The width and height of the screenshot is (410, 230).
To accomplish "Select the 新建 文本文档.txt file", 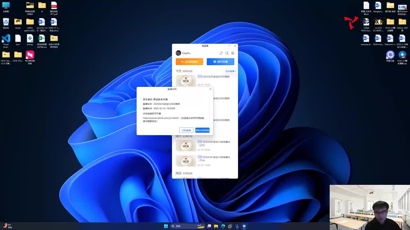I will (366, 9).
